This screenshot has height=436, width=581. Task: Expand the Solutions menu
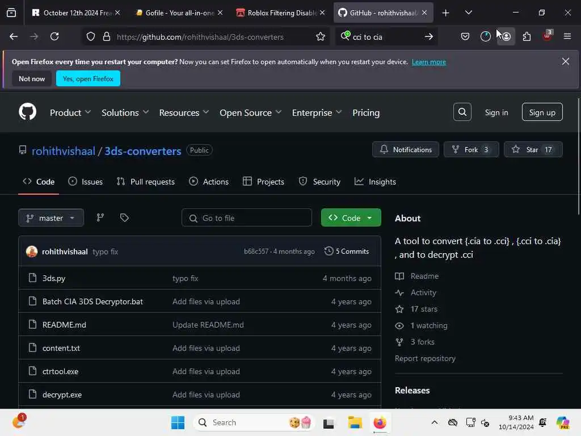point(125,113)
